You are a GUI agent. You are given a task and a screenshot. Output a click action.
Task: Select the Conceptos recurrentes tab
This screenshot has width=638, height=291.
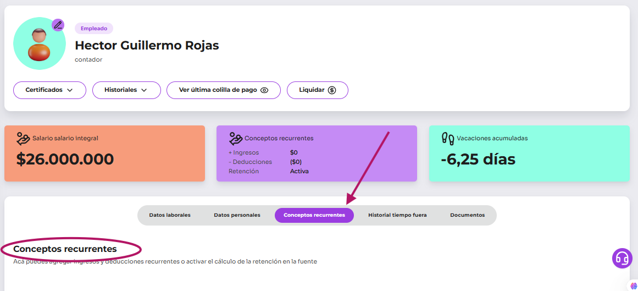click(x=314, y=215)
